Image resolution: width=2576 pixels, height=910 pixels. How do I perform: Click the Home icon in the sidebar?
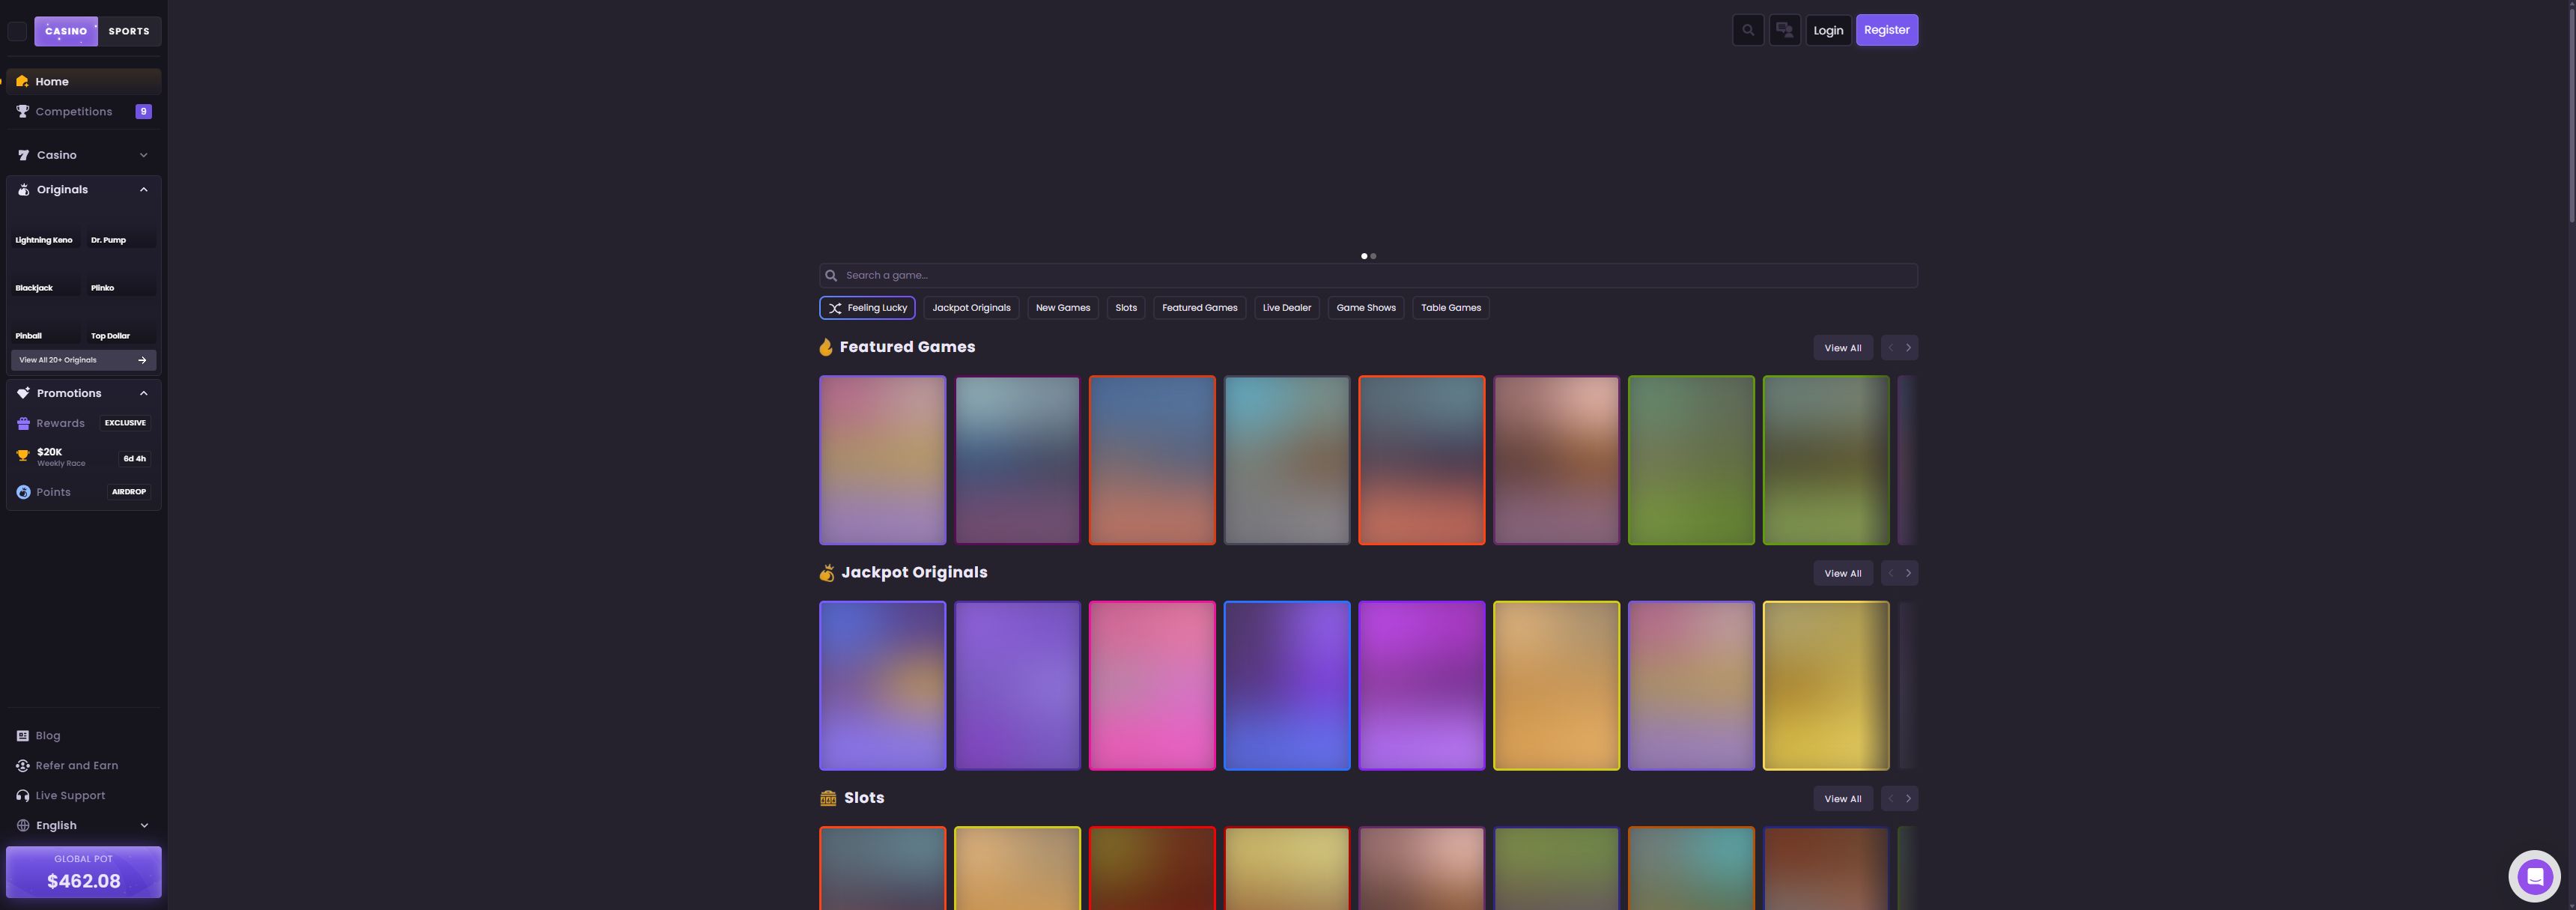pos(22,81)
